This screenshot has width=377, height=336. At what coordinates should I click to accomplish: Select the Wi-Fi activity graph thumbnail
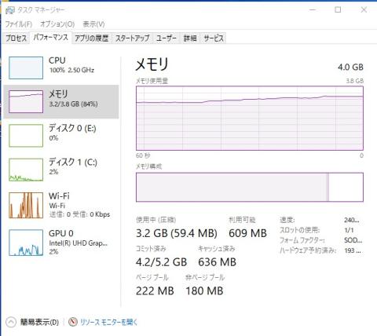[x=26, y=205]
